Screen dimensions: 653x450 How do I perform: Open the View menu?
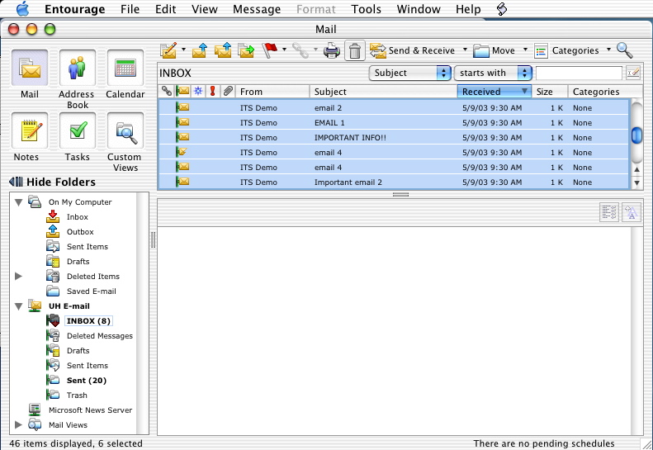click(x=205, y=9)
